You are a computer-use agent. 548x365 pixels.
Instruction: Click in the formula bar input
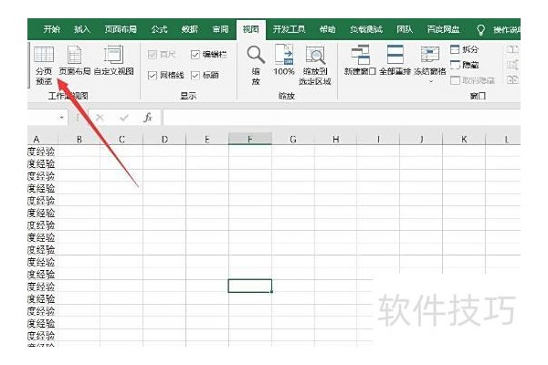(342, 118)
